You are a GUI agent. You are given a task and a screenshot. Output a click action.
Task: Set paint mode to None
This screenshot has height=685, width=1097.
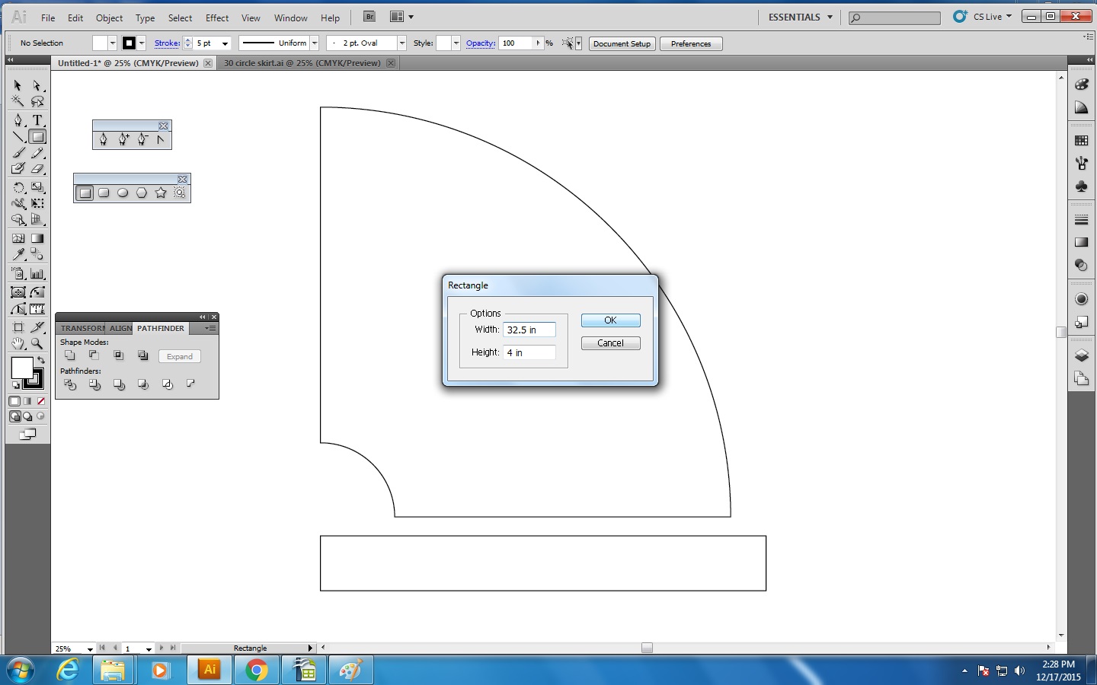41,401
